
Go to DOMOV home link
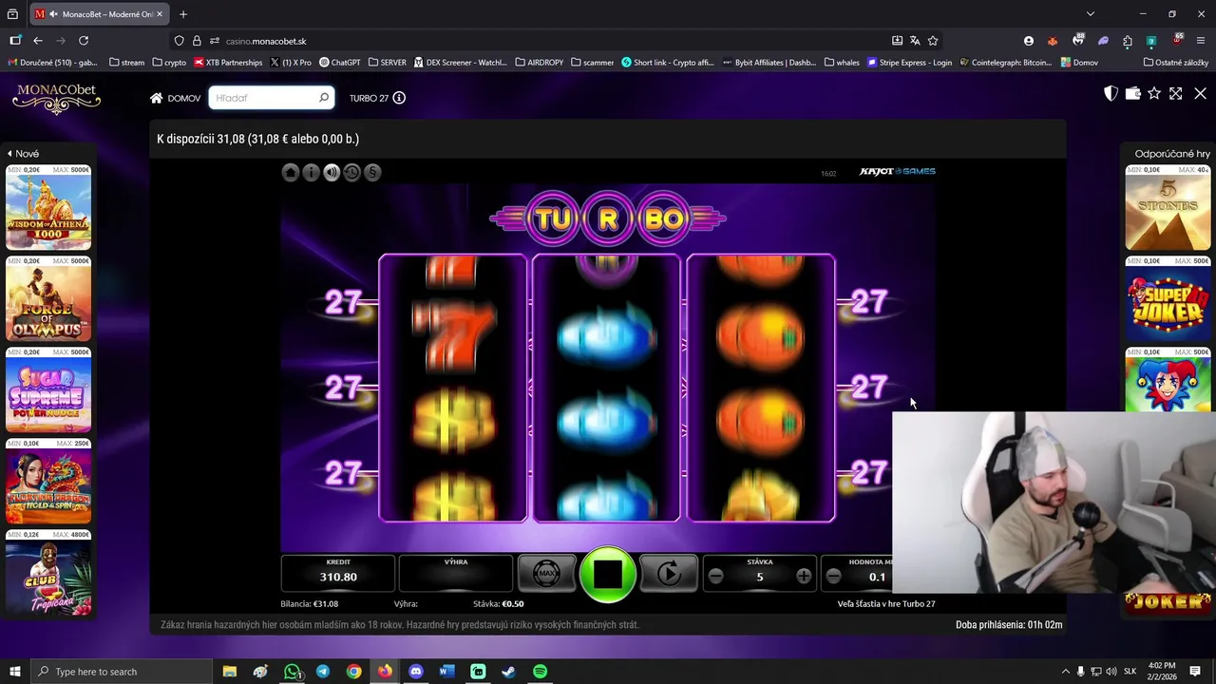pyautogui.click(x=175, y=98)
